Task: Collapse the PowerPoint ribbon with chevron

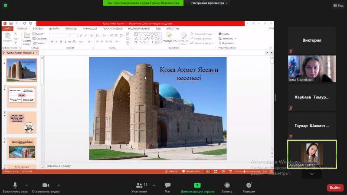Action: pyautogui.click(x=271, y=48)
